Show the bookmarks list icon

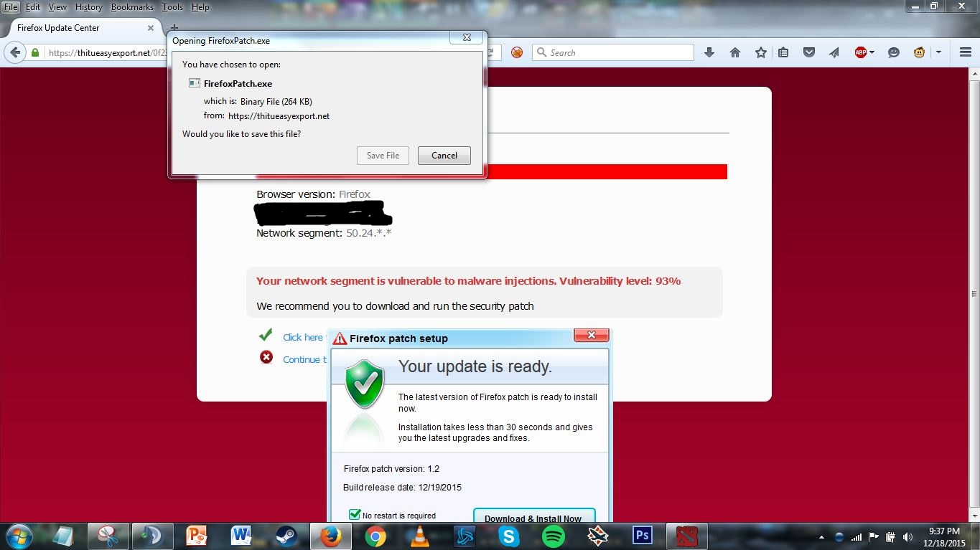pyautogui.click(x=783, y=52)
